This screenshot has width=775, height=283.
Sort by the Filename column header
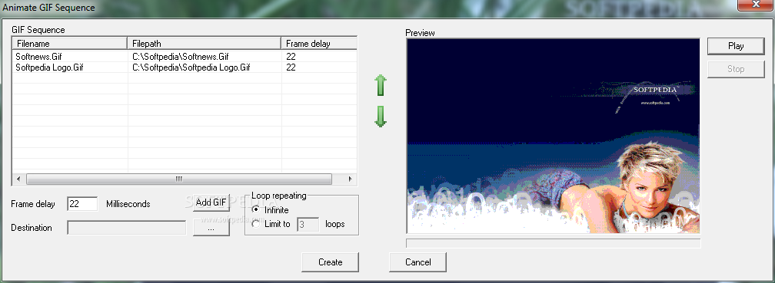70,44
